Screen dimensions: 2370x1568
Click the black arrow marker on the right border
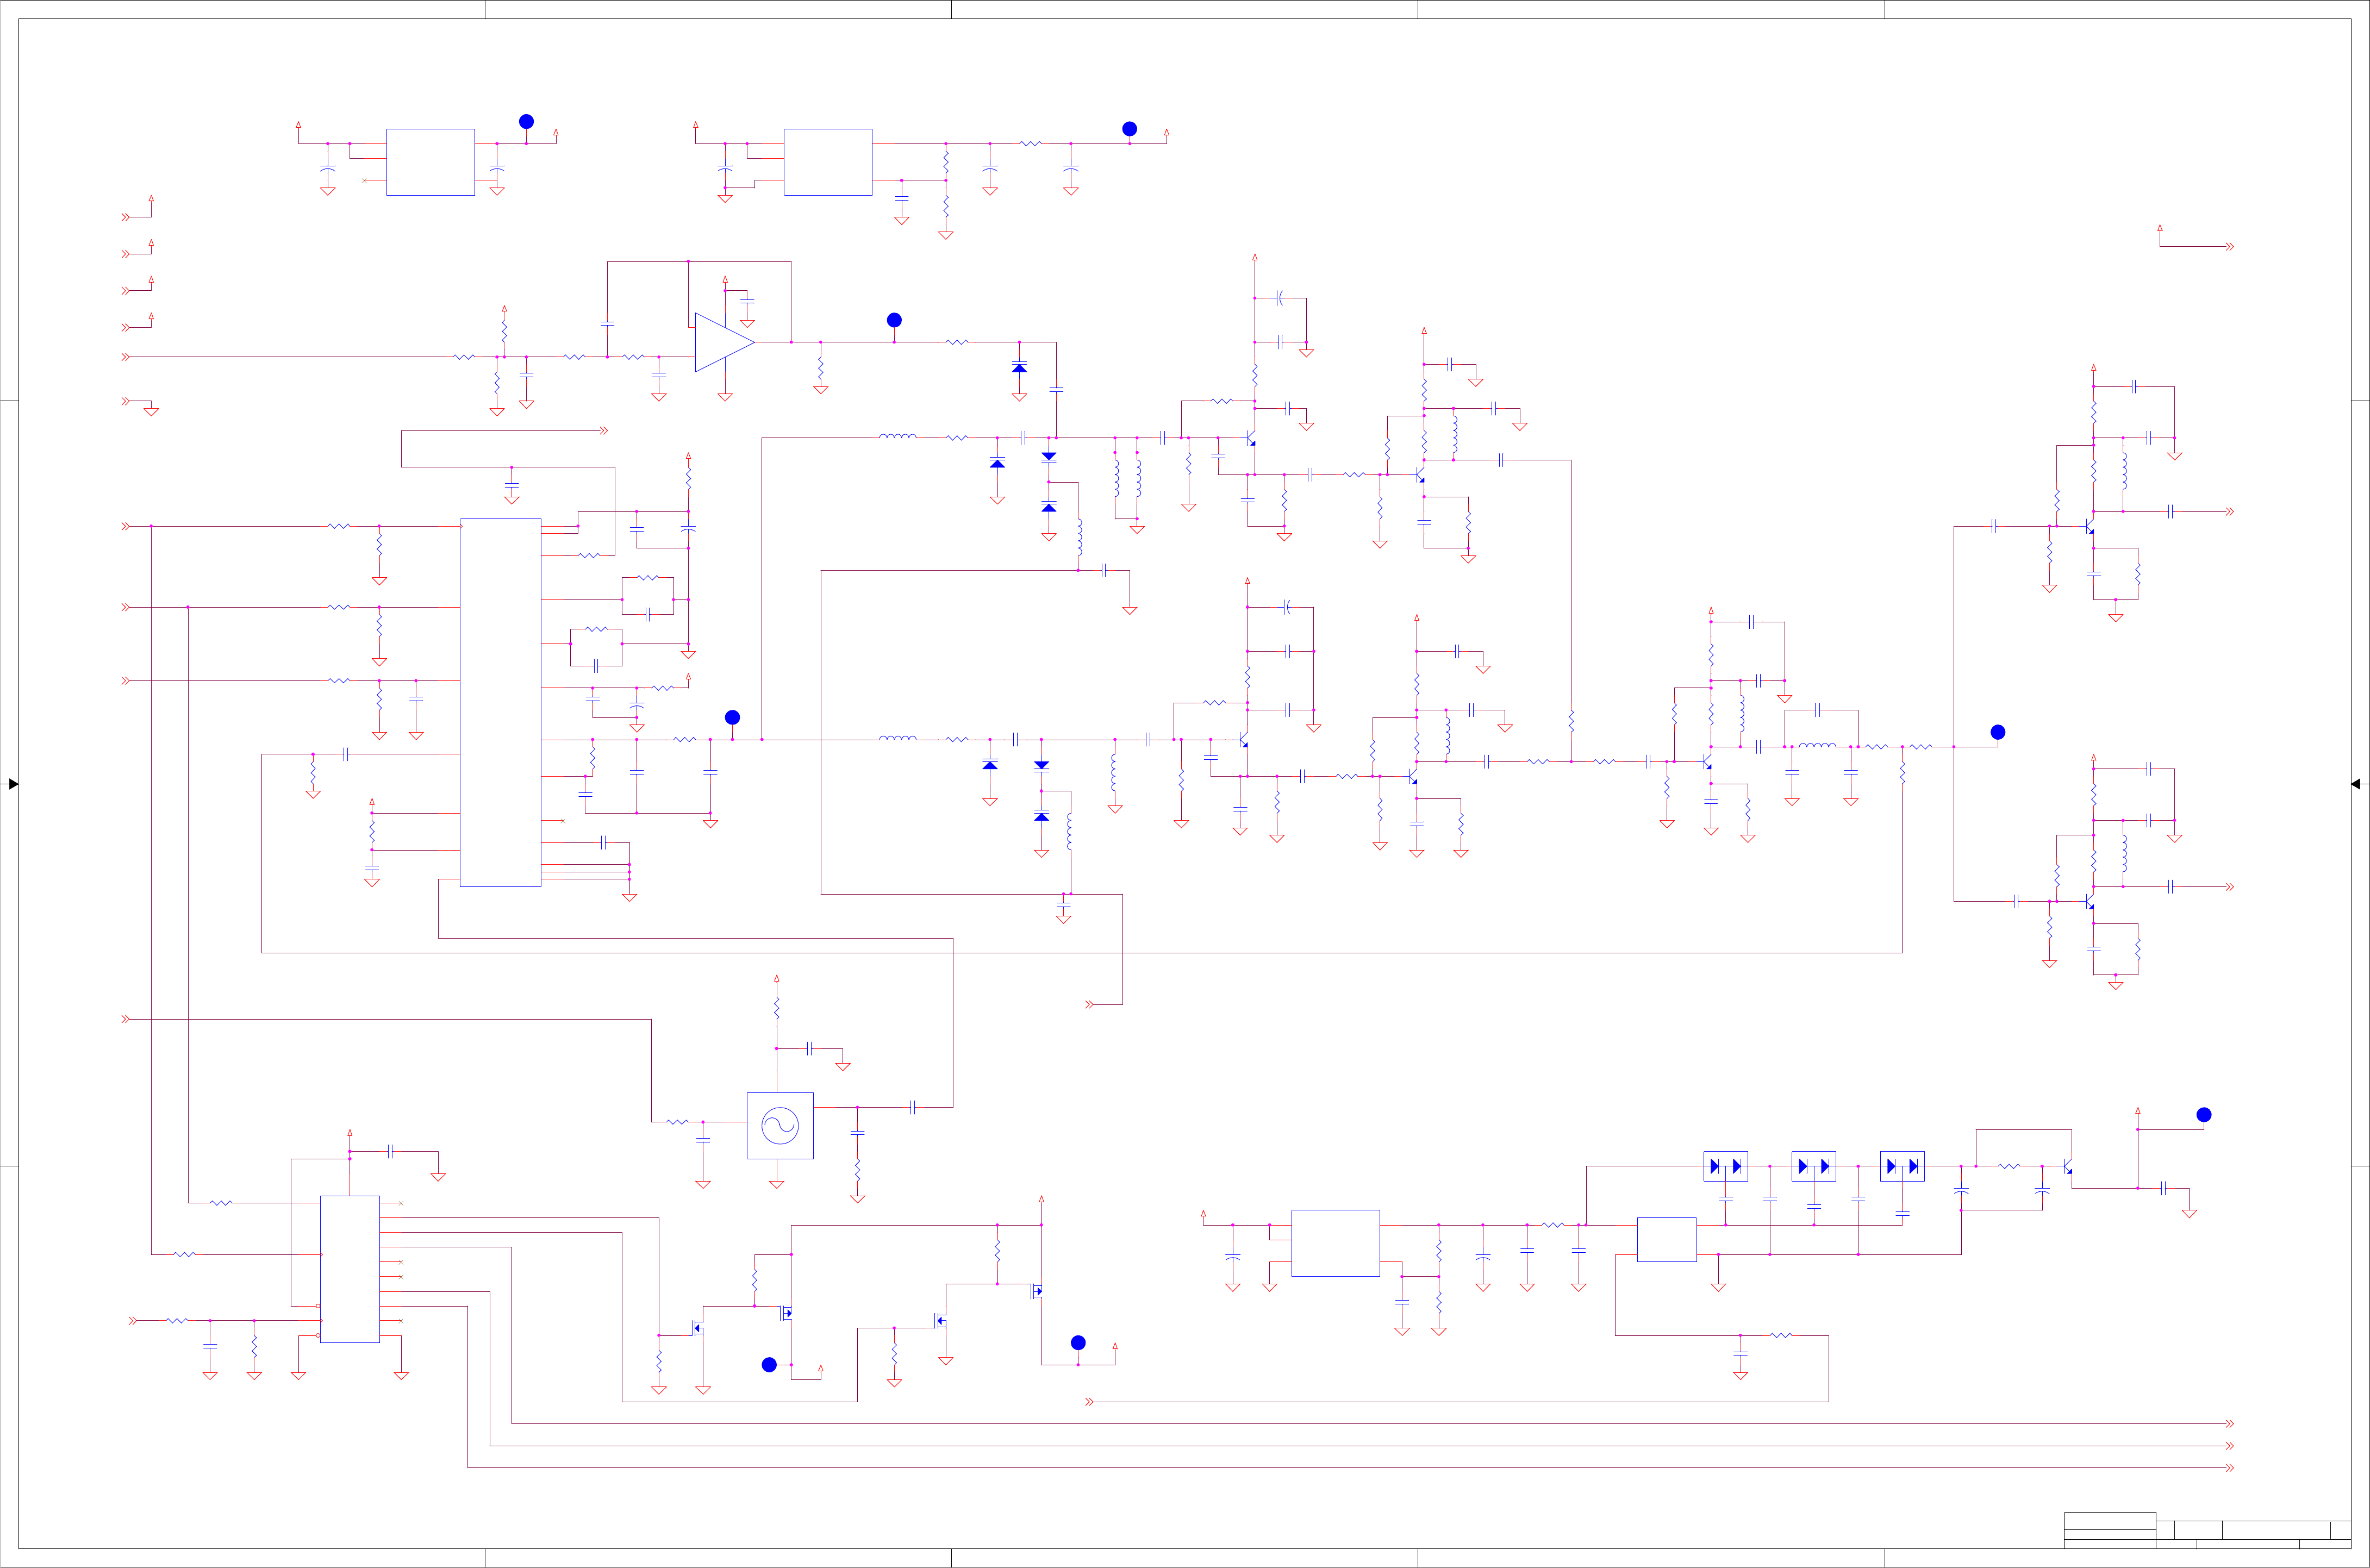click(x=2356, y=784)
